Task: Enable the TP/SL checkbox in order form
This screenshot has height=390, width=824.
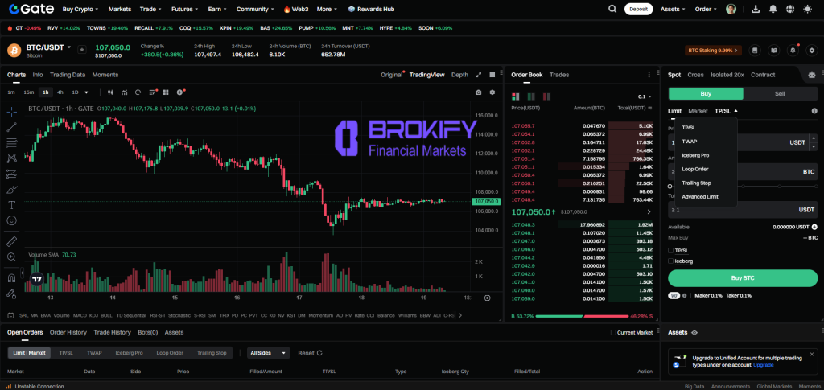Action: coord(672,251)
